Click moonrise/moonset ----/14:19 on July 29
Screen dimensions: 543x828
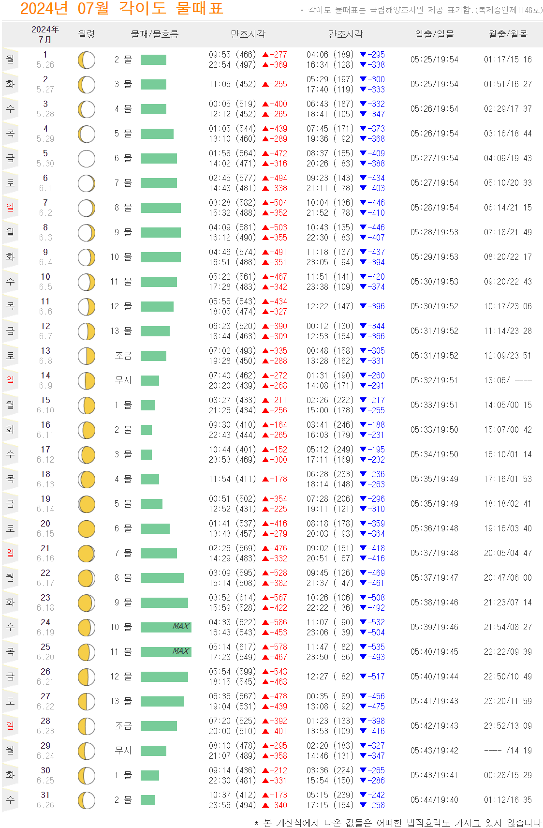click(508, 751)
